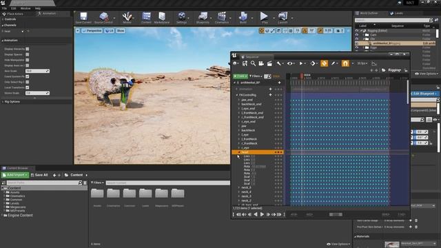This screenshot has width=441, height=248.
Task: Click Show button in viewport
Action: (x=121, y=30)
